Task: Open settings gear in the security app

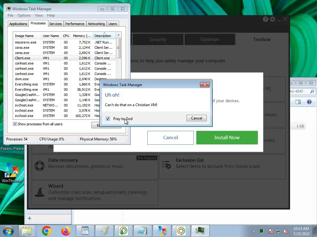Action: tap(272, 19)
